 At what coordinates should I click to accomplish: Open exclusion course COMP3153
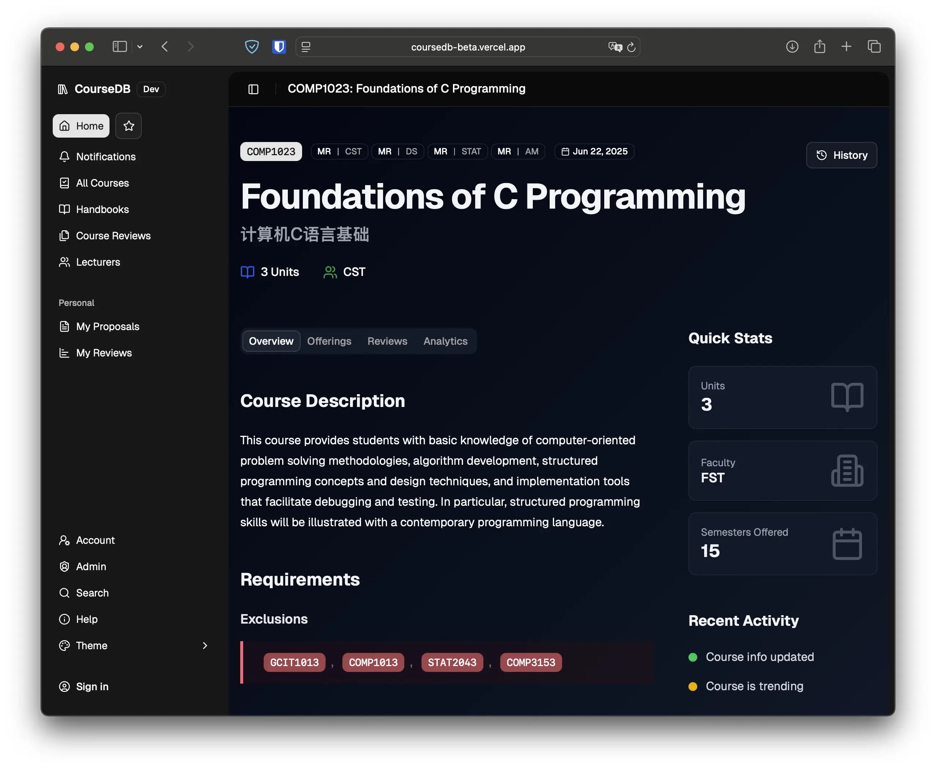click(x=531, y=662)
